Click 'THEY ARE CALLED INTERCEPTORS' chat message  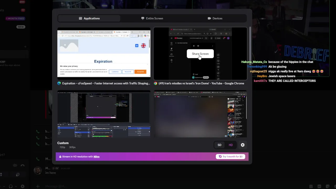(x=292, y=81)
